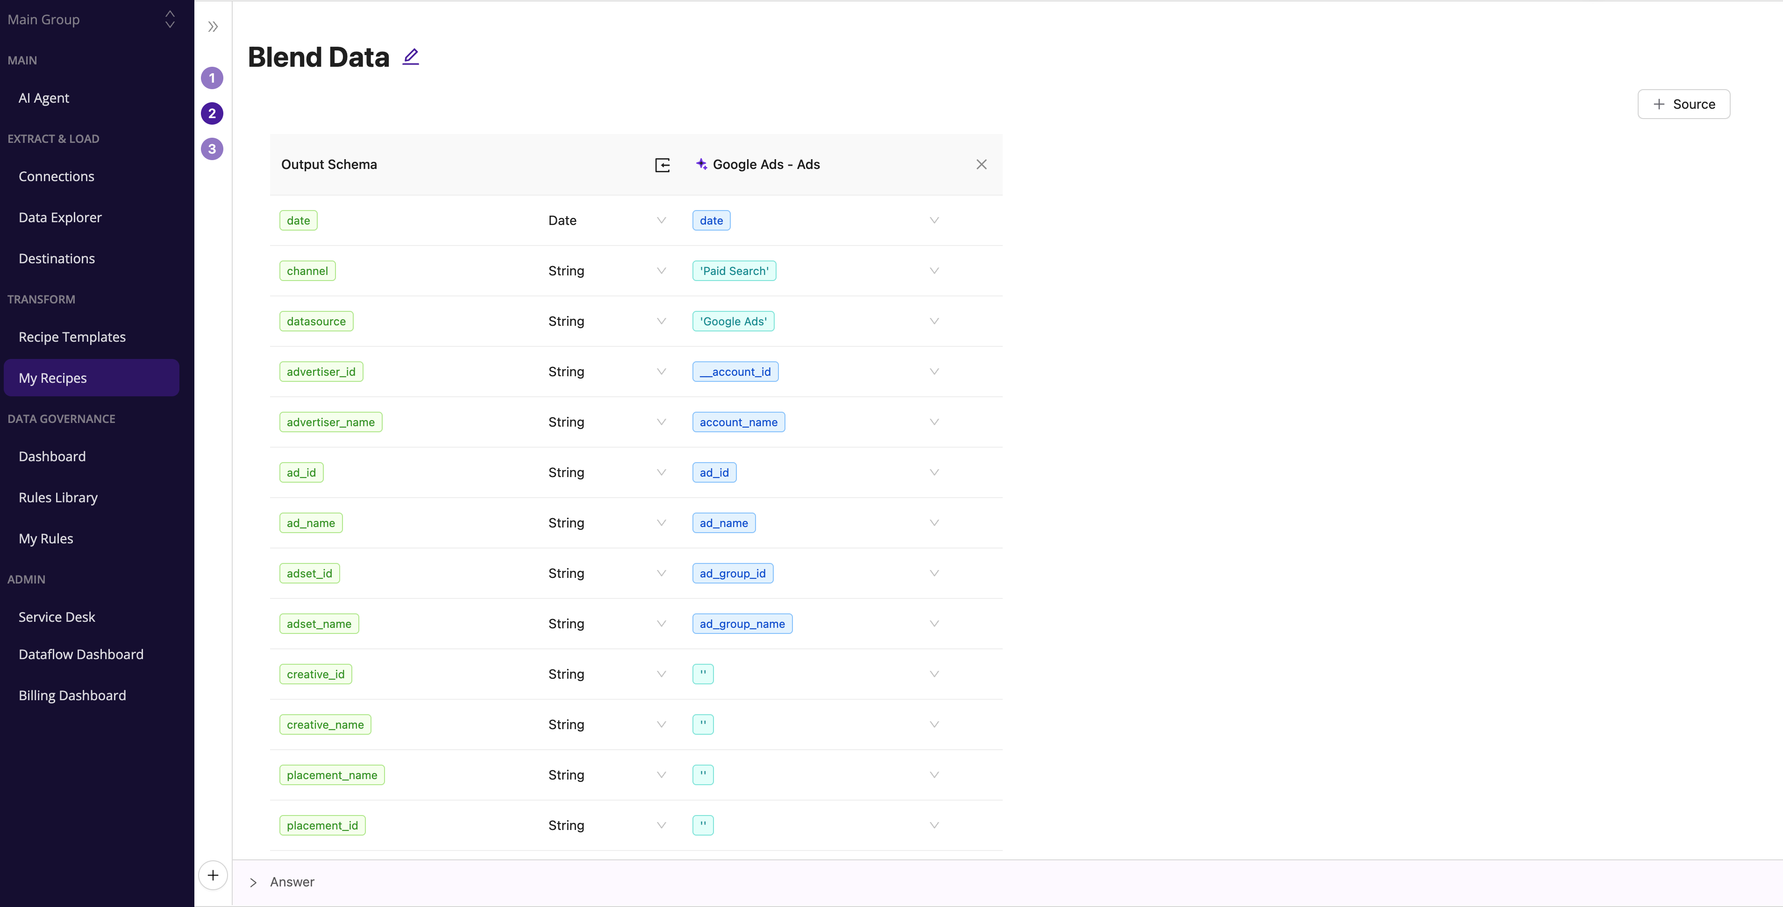Go to step 1 circle
The width and height of the screenshot is (1783, 907).
pos(212,78)
